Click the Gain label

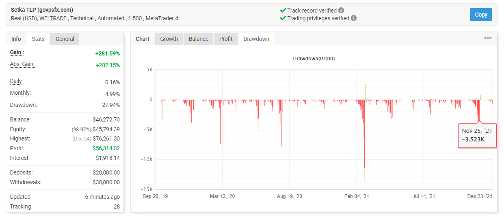coord(17,52)
